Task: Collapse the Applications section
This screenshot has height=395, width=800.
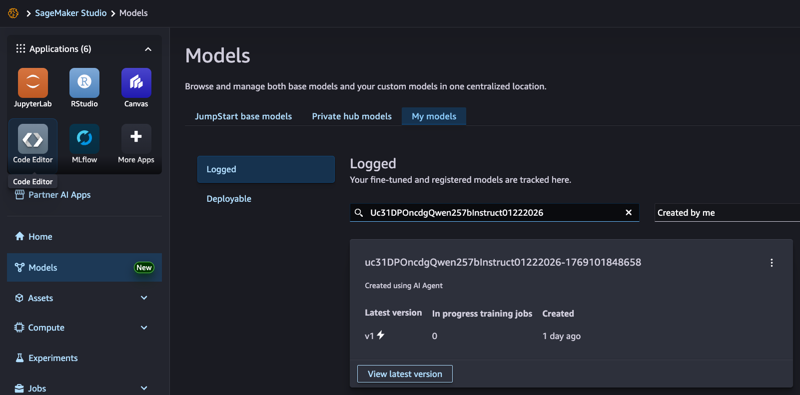Action: (148, 49)
